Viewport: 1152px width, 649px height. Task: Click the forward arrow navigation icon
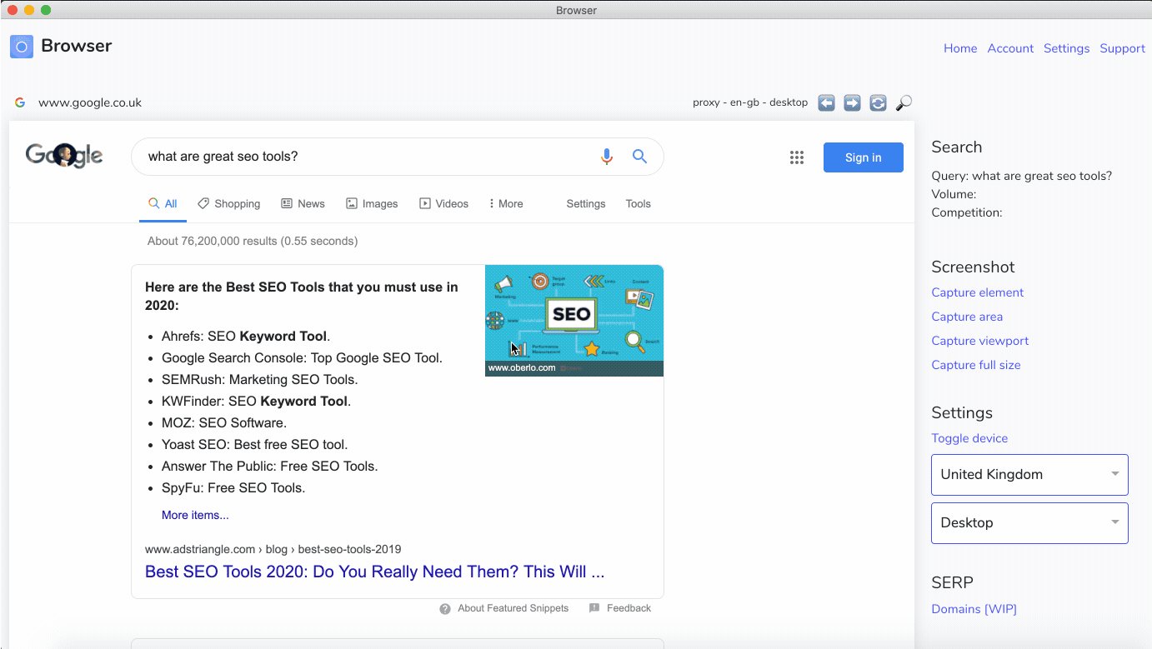852,102
